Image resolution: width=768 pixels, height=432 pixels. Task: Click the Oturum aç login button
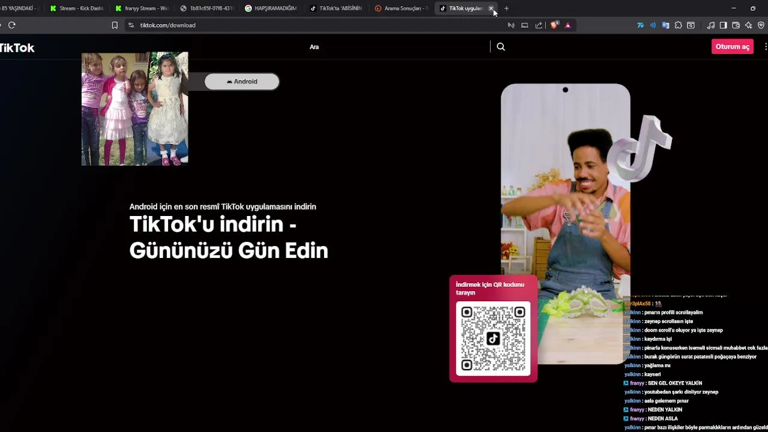point(733,47)
